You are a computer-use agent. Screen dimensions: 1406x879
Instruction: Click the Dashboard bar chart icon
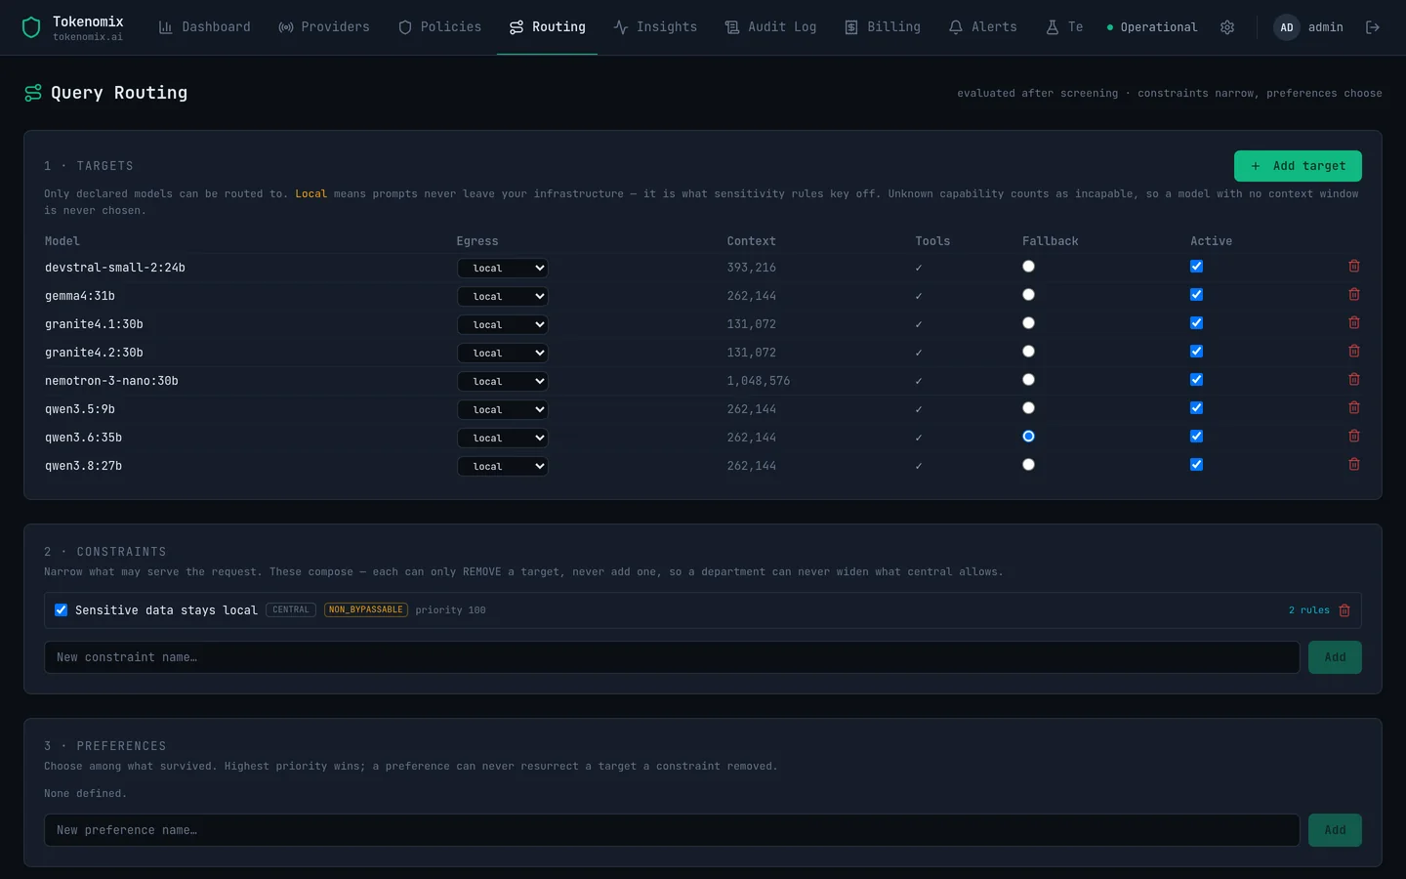tap(166, 27)
